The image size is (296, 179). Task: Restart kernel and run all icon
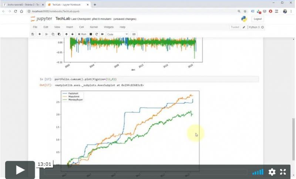[x=102, y=34]
